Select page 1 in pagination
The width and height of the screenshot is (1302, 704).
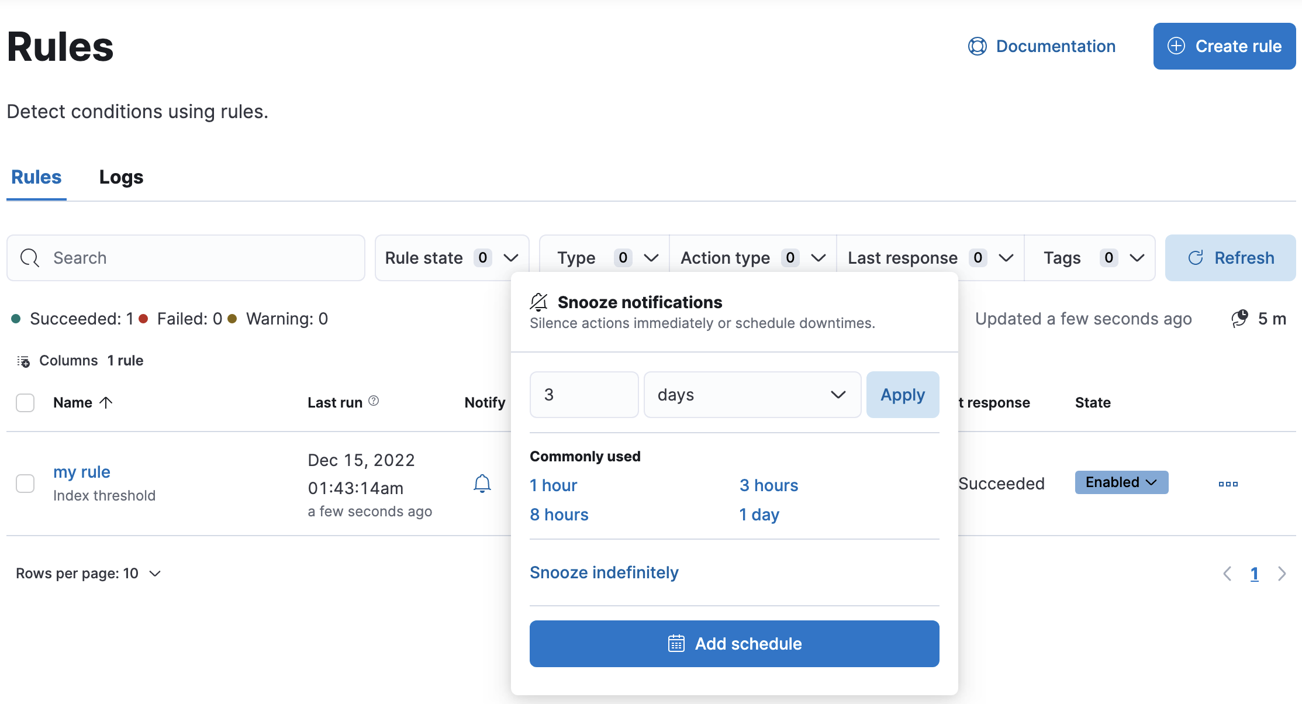[x=1255, y=574]
